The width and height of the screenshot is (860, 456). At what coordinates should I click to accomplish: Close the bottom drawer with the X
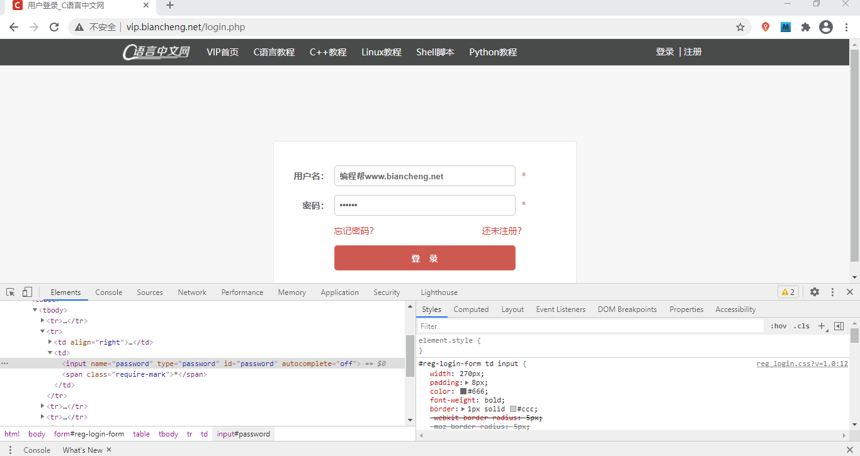point(849,450)
